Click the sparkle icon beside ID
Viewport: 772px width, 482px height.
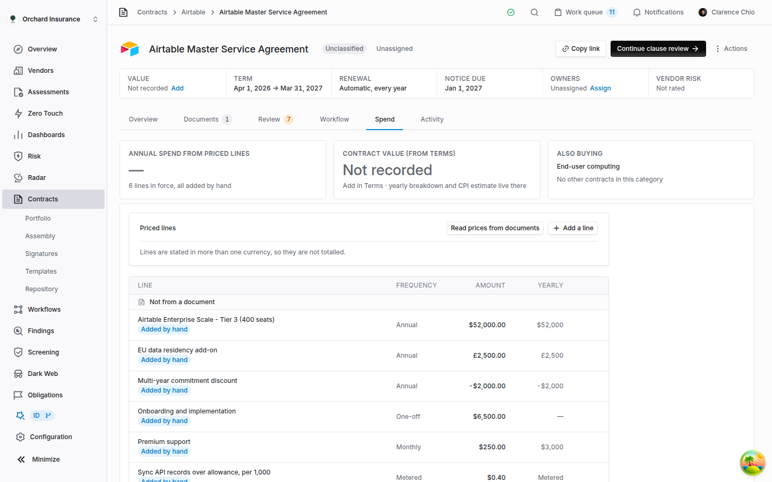pyautogui.click(x=20, y=416)
